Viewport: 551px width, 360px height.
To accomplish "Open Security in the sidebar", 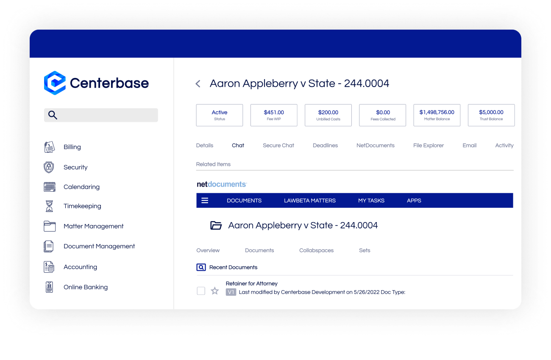I will [75, 167].
